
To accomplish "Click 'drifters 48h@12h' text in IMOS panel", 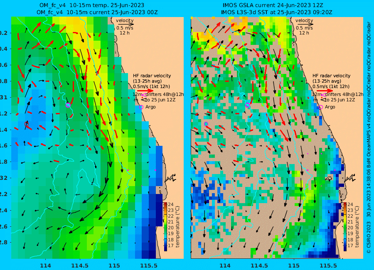I will tap(344, 94).
